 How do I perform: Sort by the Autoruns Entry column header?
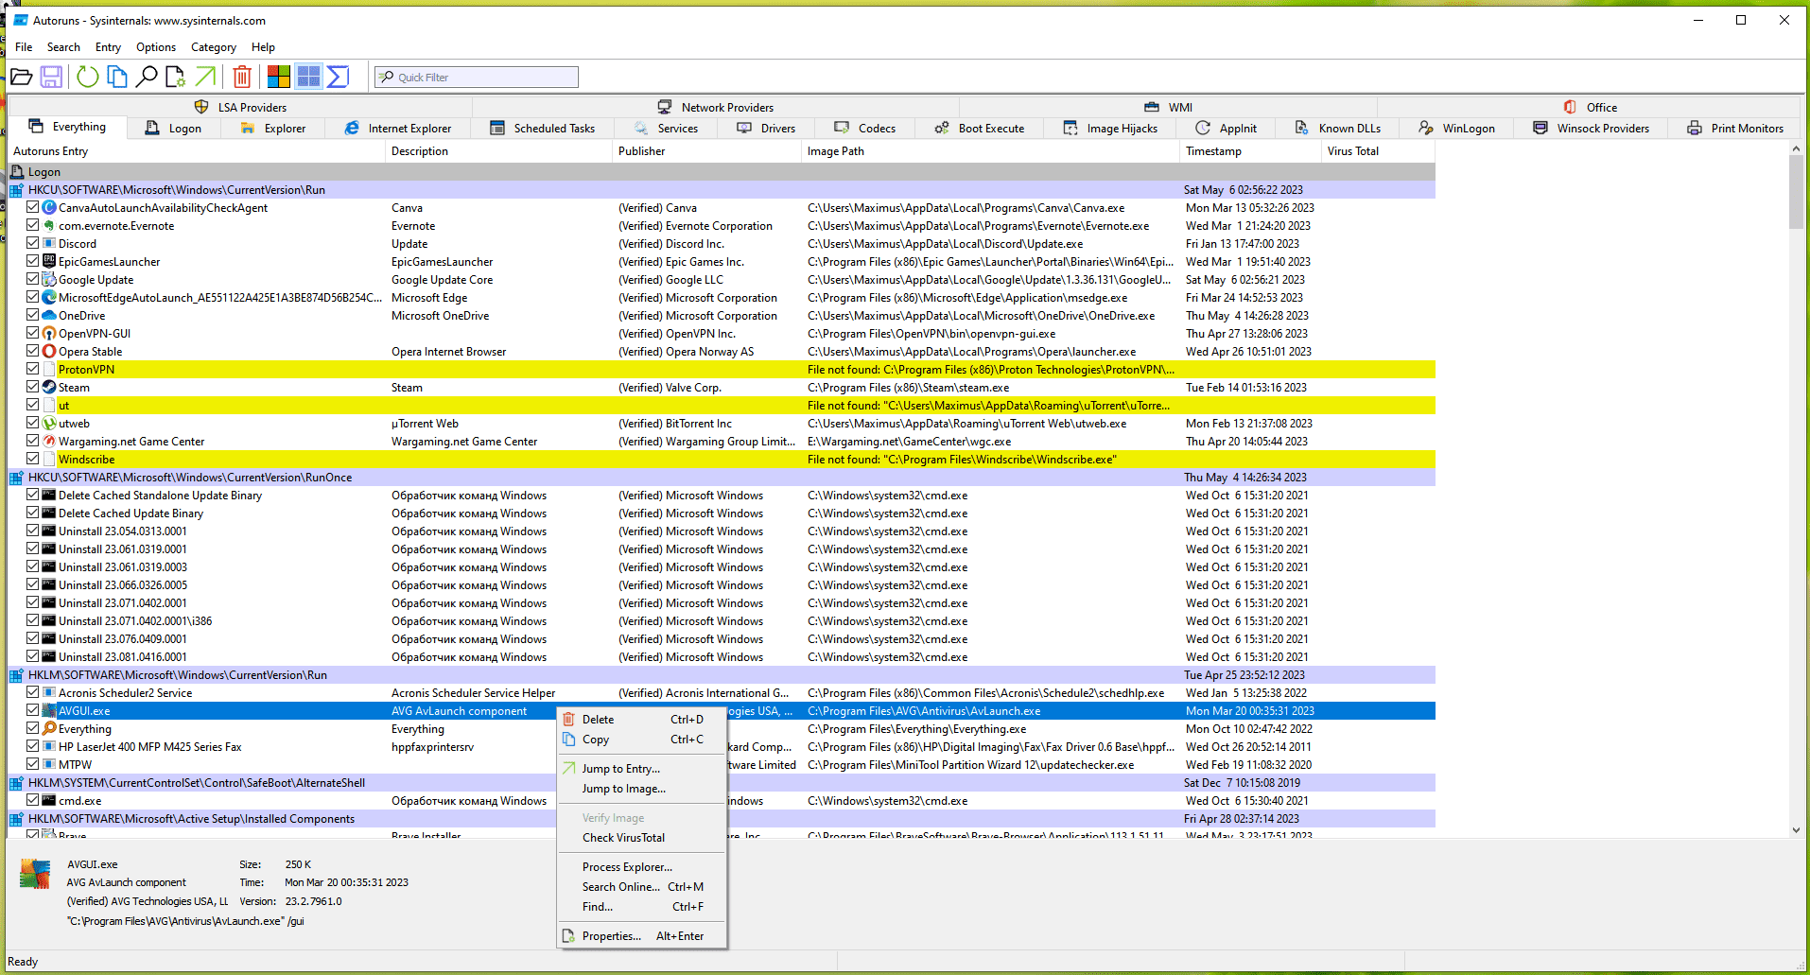tap(197, 151)
